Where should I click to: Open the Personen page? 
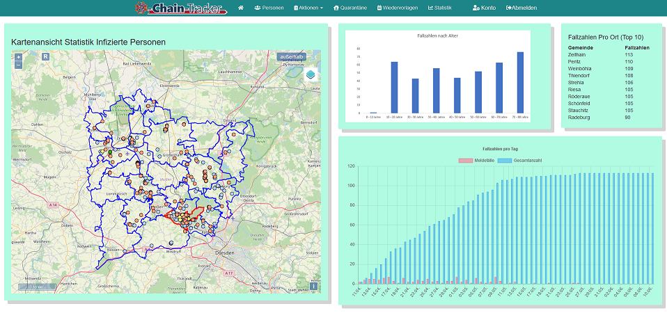coord(269,8)
